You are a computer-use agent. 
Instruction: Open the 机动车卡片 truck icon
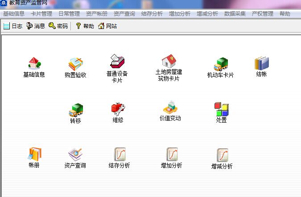tap(221, 64)
